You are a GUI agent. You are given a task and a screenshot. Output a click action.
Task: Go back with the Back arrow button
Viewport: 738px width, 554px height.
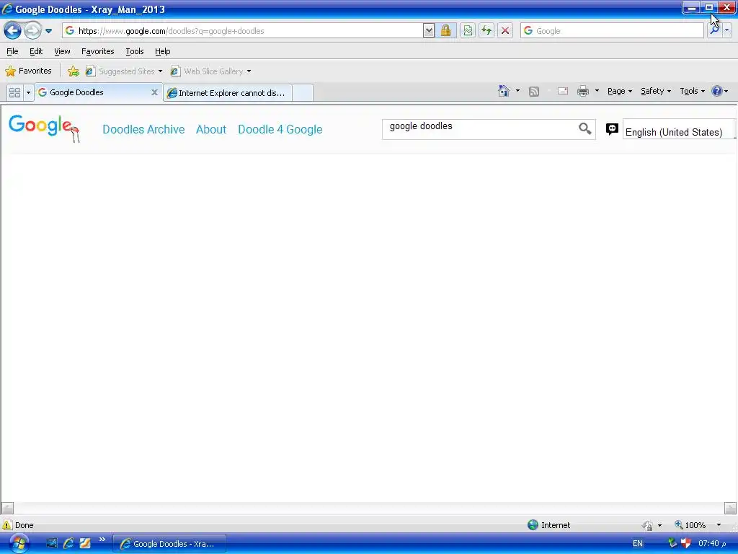coord(13,31)
